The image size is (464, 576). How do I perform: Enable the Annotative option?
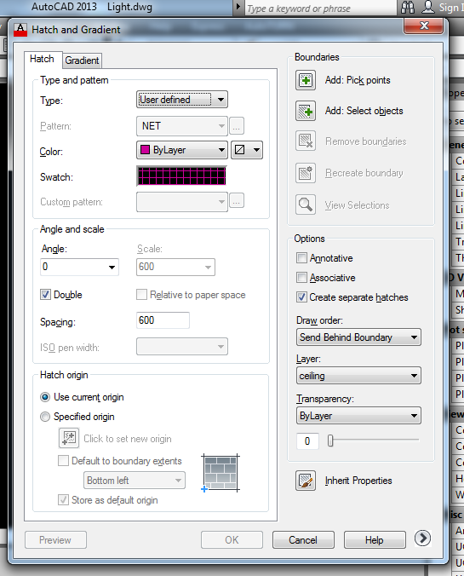point(301,258)
